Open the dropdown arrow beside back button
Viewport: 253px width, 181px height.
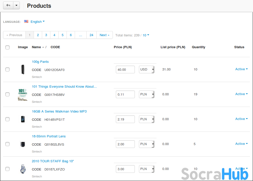tap(16, 5)
